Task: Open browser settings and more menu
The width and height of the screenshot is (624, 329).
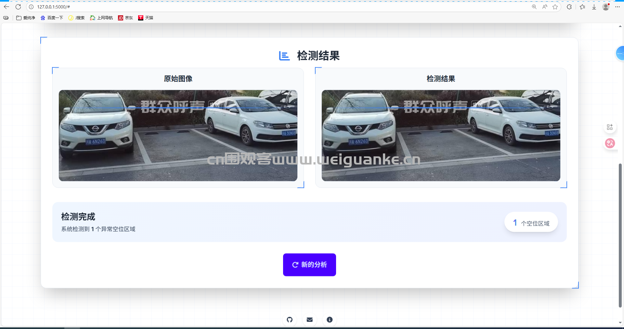Action: coord(617,7)
